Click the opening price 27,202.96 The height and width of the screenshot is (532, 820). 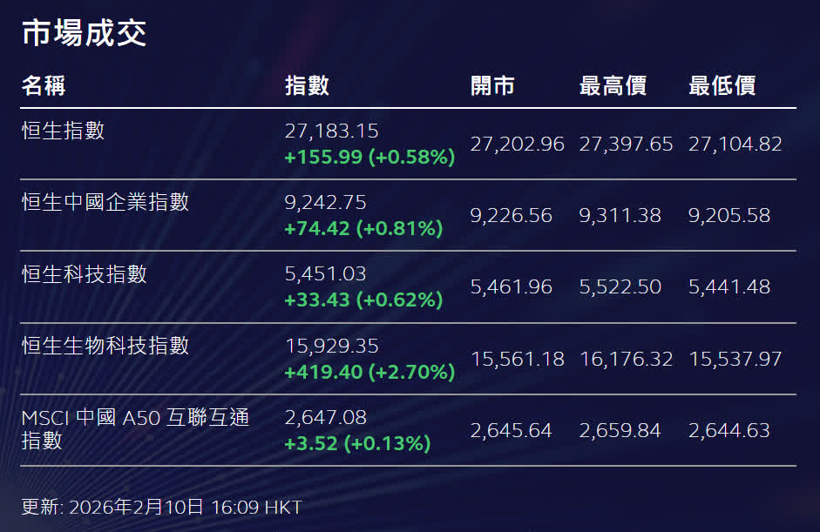coord(517,145)
